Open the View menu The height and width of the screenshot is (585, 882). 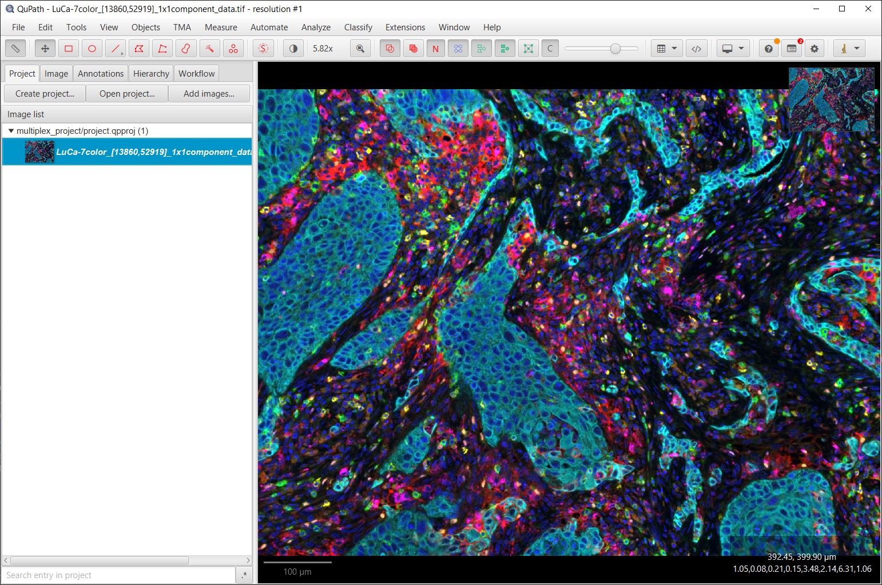(109, 27)
